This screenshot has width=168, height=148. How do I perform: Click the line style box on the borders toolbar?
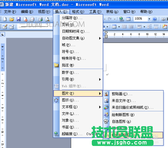coord(35,27)
